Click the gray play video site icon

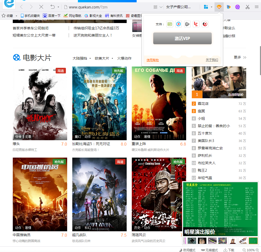[x=187, y=24]
